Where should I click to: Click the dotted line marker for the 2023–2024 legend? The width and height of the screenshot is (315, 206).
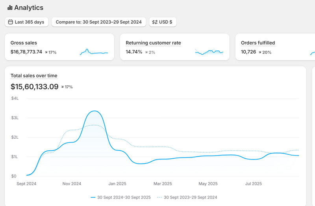[159, 197]
